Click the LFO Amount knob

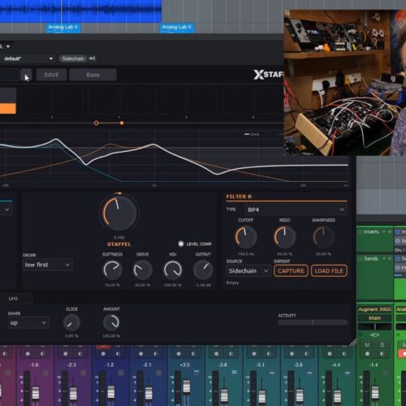(x=111, y=322)
